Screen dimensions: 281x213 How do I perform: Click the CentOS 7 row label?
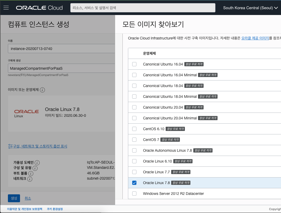151,140
